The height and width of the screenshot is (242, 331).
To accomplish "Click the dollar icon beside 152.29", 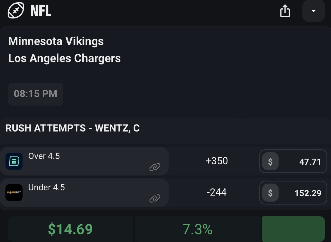I will [x=270, y=193].
